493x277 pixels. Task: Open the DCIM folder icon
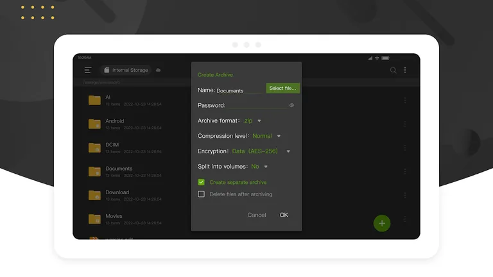tap(94, 147)
